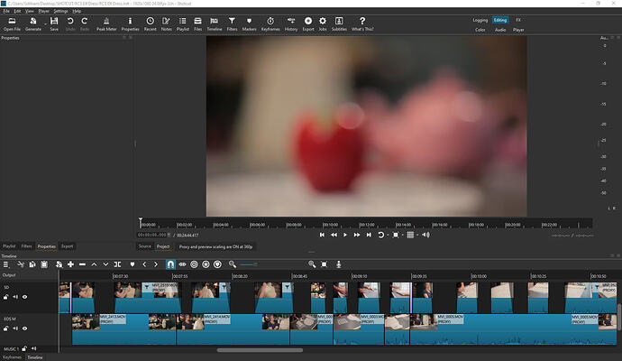Toggle scrub while dragging
622x361 pixels.
[182, 264]
